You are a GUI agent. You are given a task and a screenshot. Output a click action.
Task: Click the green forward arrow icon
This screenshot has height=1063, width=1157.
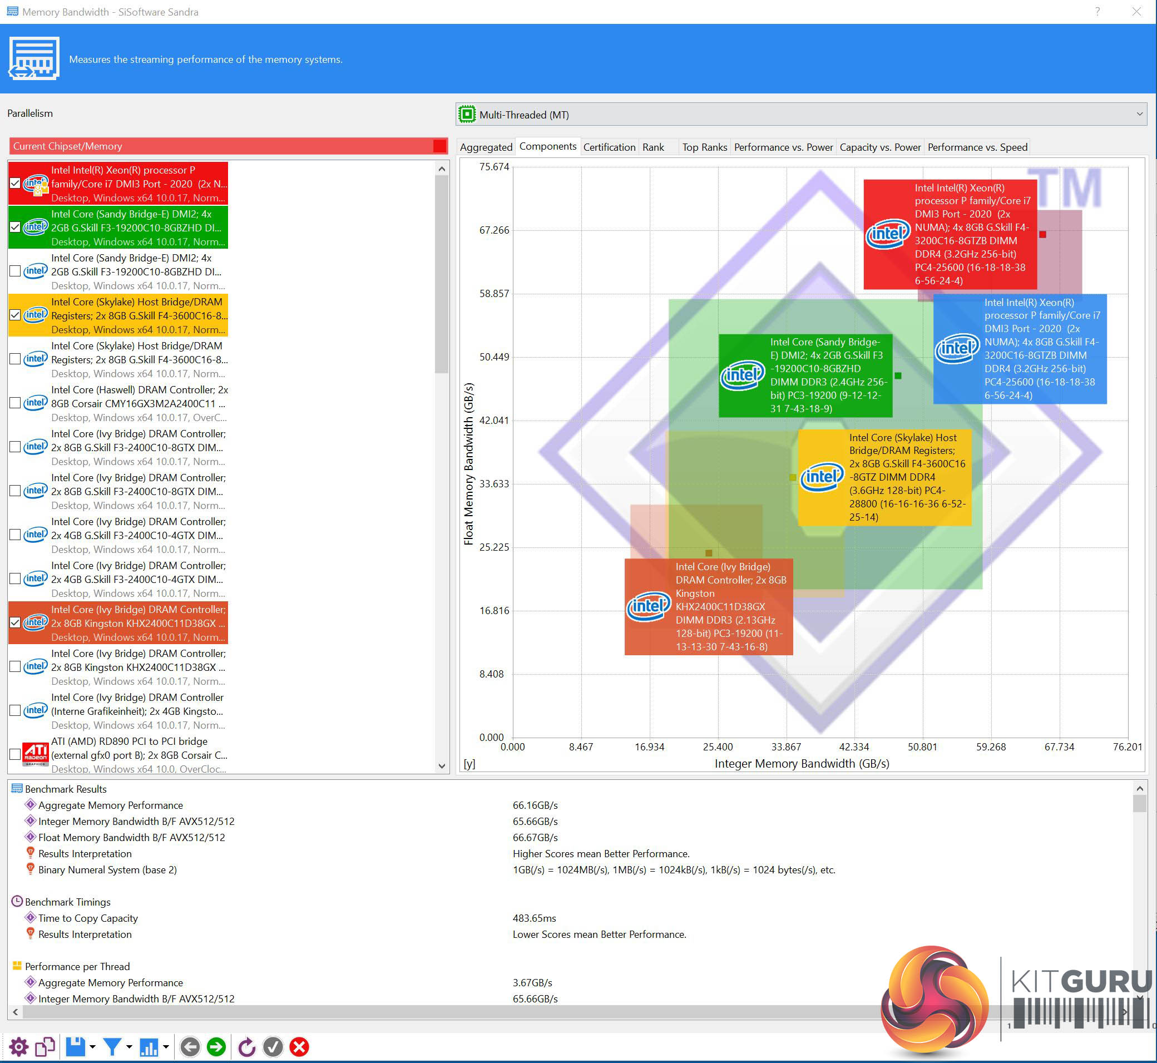216,1047
